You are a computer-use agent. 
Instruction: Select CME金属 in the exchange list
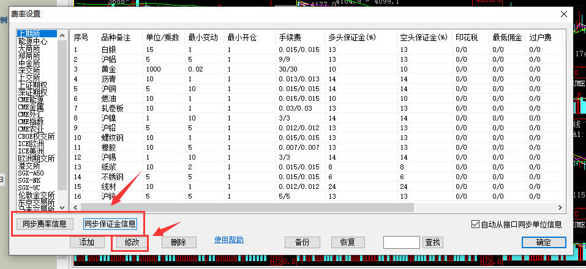37,107
